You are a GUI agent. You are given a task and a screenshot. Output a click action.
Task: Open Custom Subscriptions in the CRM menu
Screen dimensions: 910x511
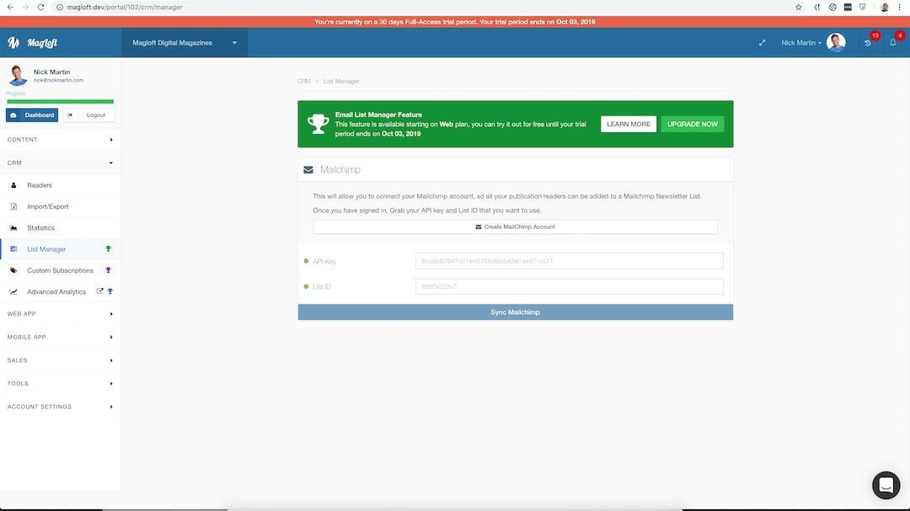click(60, 270)
